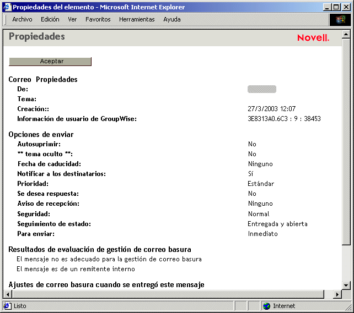Click 'El mensaje no es adecuado' line
354x313 pixels.
pyautogui.click(x=109, y=259)
